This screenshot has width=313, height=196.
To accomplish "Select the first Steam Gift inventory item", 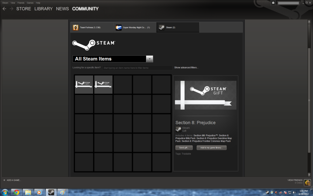I will 84,84.
